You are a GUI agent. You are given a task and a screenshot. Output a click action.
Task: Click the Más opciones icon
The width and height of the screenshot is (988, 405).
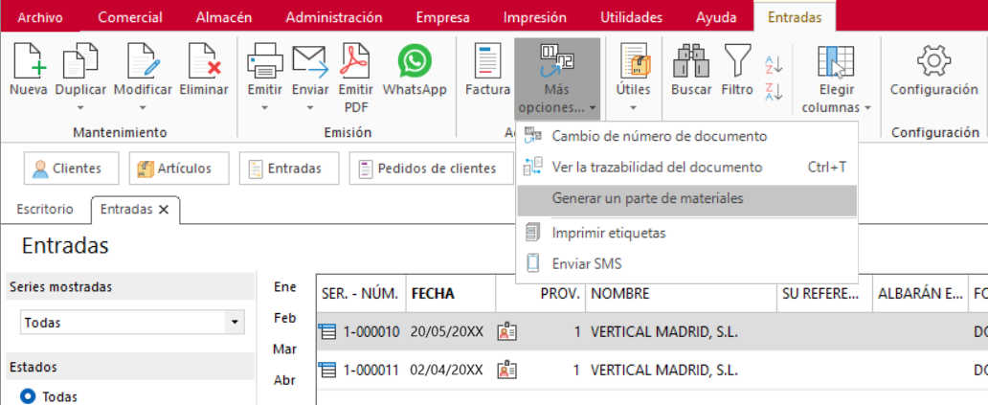coord(557,60)
